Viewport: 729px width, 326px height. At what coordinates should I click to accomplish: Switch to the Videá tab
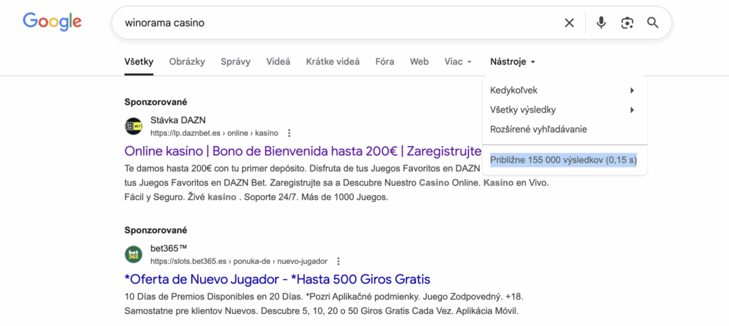click(278, 62)
